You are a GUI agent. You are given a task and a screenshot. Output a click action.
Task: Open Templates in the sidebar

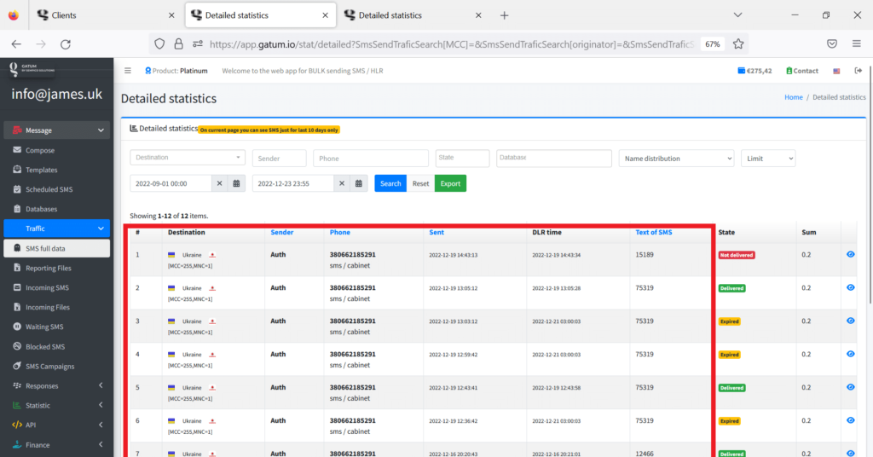tap(41, 170)
